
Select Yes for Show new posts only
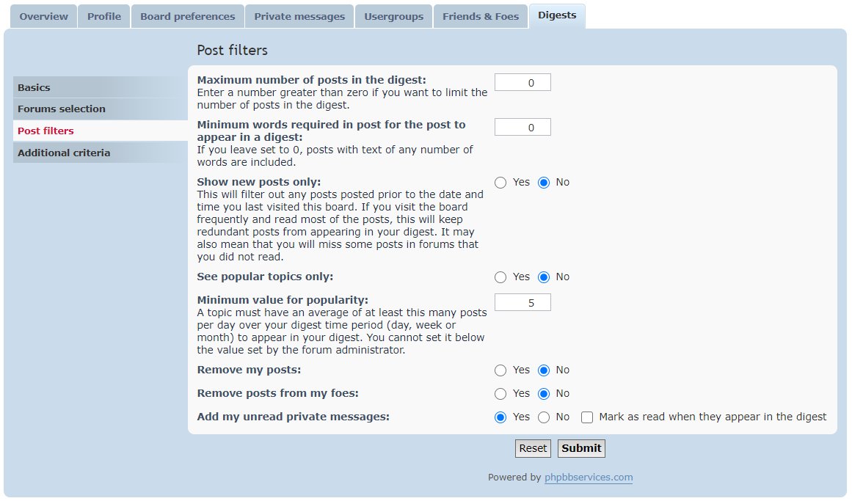pyautogui.click(x=500, y=183)
